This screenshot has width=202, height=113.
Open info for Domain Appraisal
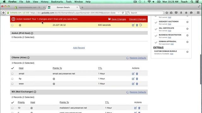(x=187, y=42)
